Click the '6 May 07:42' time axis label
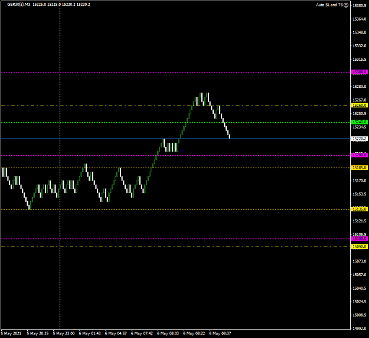 pos(142,333)
